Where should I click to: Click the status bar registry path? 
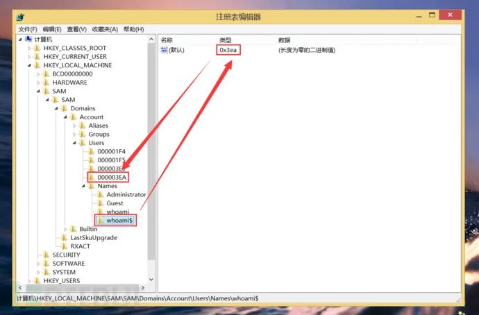pyautogui.click(x=137, y=298)
